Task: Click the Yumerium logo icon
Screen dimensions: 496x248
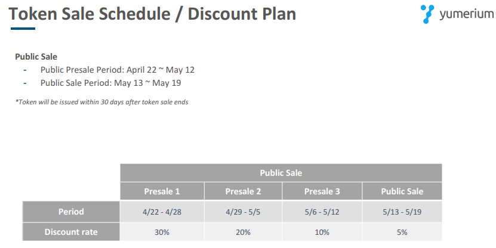Action: click(428, 14)
